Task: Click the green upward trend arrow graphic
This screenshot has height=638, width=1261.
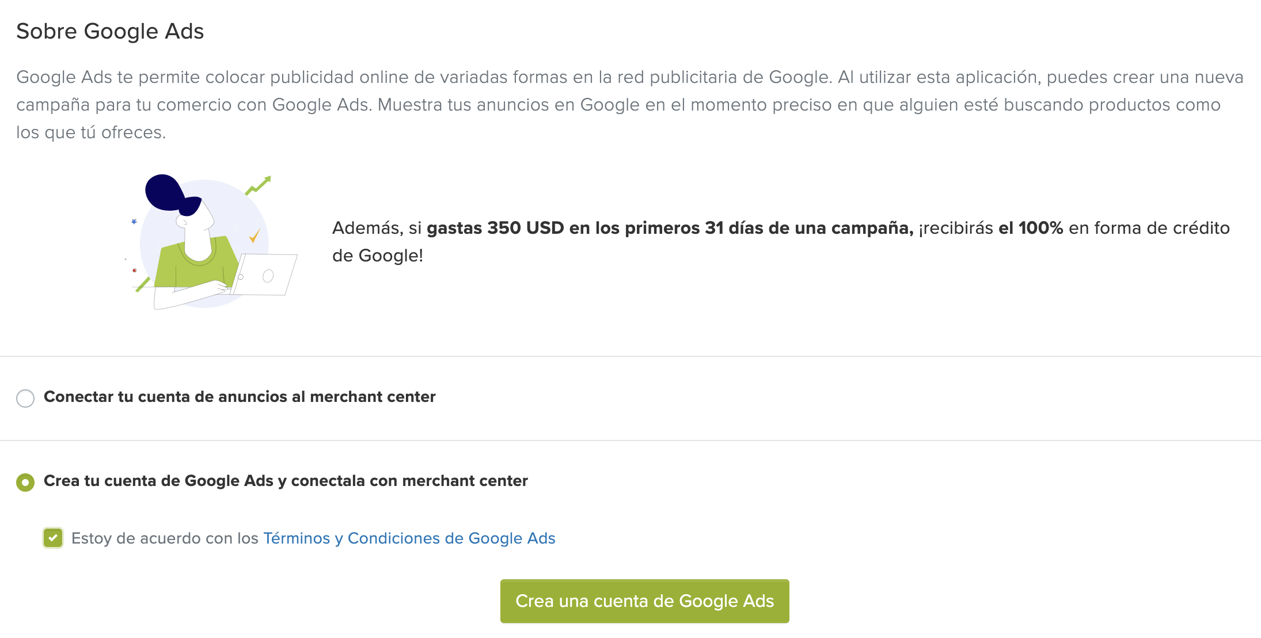Action: point(259,185)
